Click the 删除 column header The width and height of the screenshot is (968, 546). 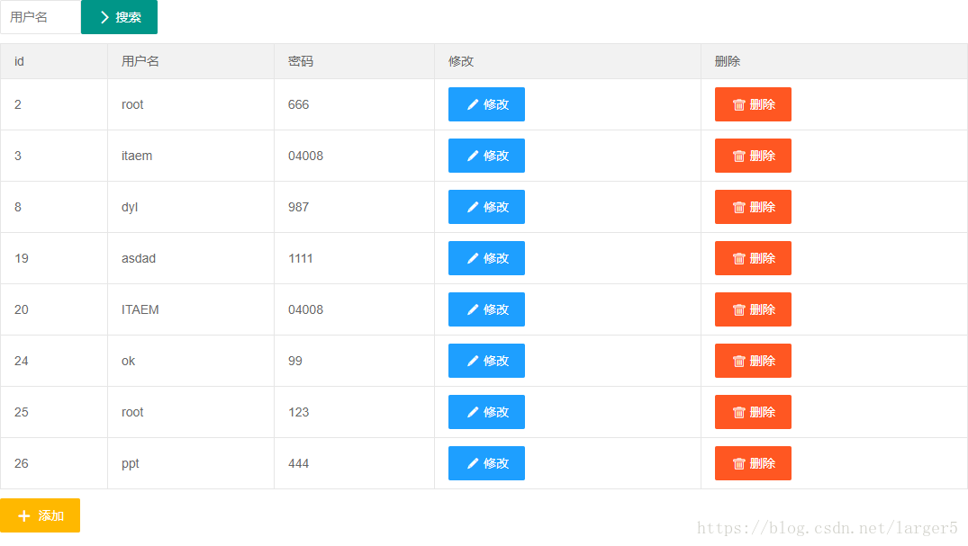click(834, 61)
